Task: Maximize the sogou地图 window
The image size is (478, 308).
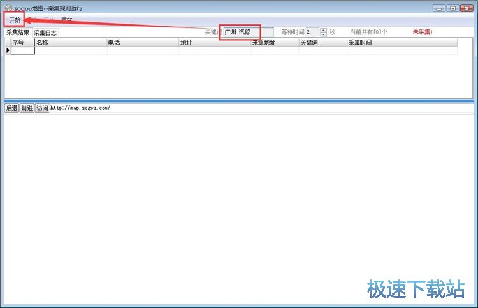Action: click(453, 8)
